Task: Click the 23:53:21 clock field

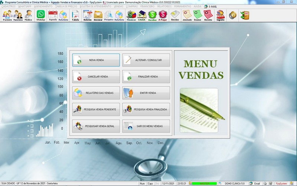Action: pyautogui.click(x=182, y=183)
